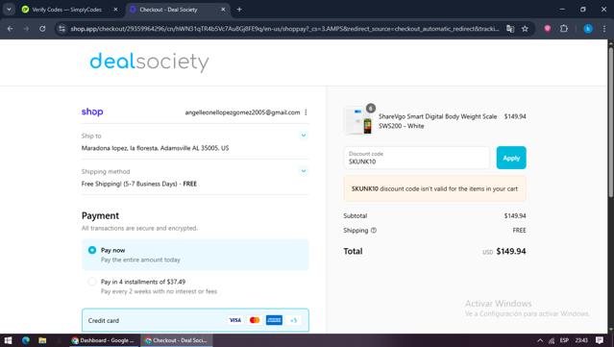Screen dimensions: 614x347
Task: Open the Chrome profile avatar
Action: 588,29
